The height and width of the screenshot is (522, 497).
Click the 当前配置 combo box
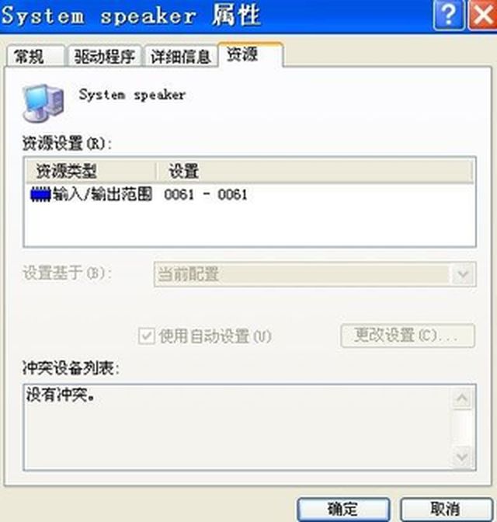(315, 274)
